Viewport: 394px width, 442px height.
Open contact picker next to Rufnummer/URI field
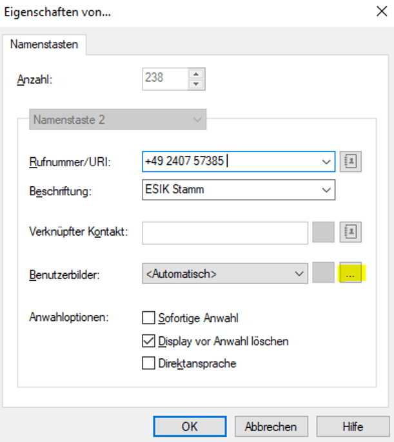tap(351, 162)
